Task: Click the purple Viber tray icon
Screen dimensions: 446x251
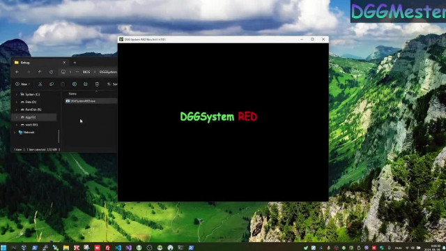Action: tap(367, 248)
